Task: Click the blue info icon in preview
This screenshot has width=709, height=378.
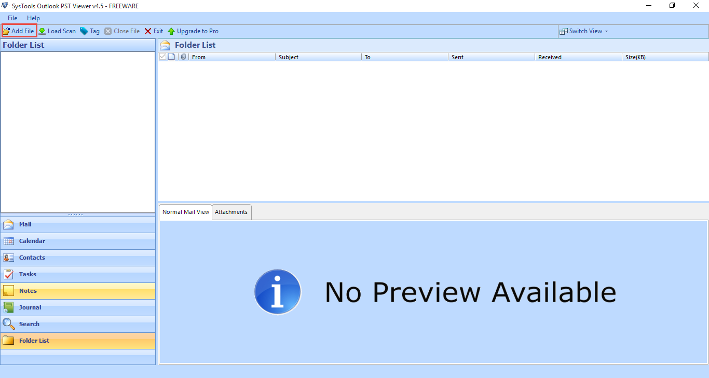Action: point(278,292)
